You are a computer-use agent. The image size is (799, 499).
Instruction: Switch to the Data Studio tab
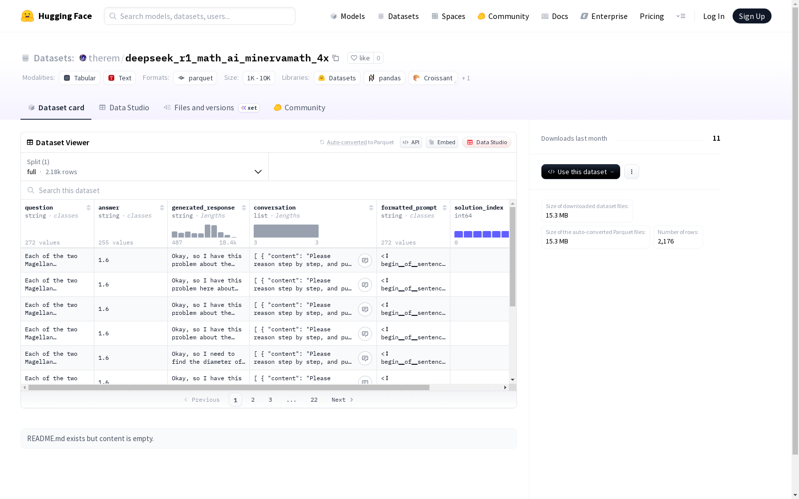(x=124, y=107)
